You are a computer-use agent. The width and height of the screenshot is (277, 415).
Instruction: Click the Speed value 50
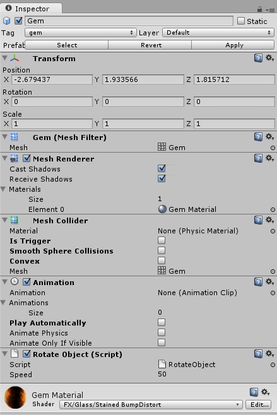162,374
